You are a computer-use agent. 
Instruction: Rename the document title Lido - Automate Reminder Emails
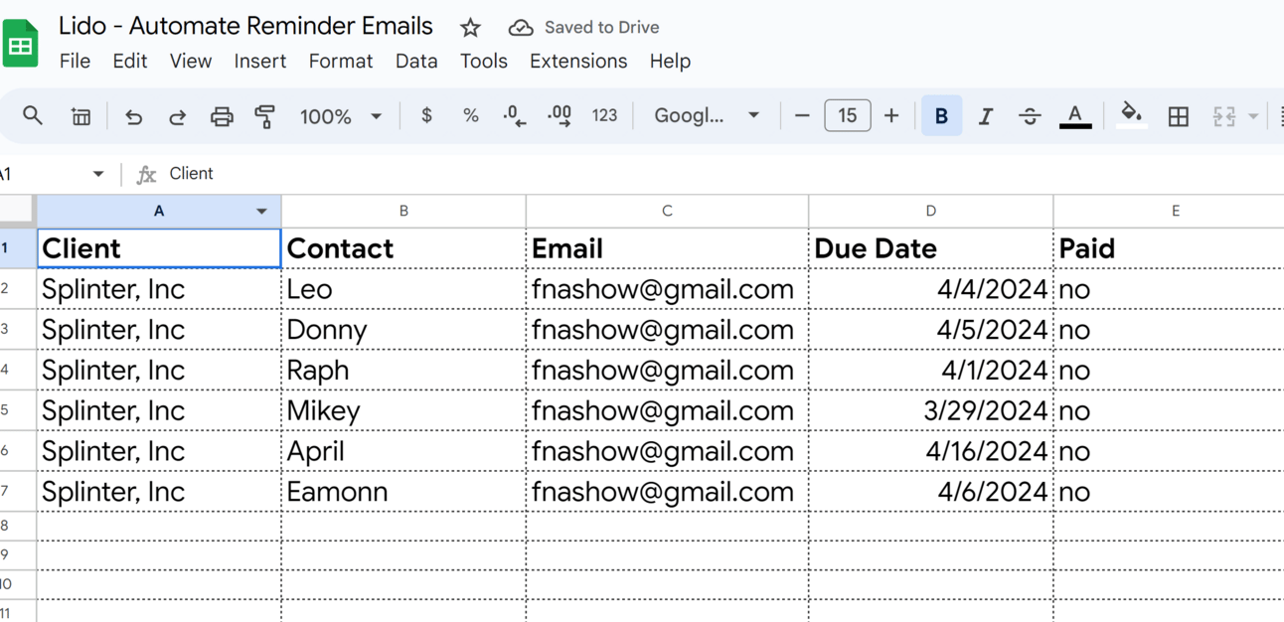245,26
